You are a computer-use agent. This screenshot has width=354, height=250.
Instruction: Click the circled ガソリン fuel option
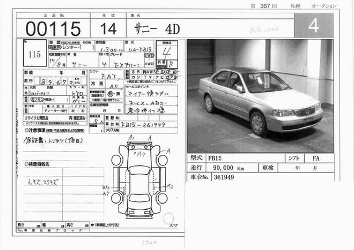[x=37, y=100]
